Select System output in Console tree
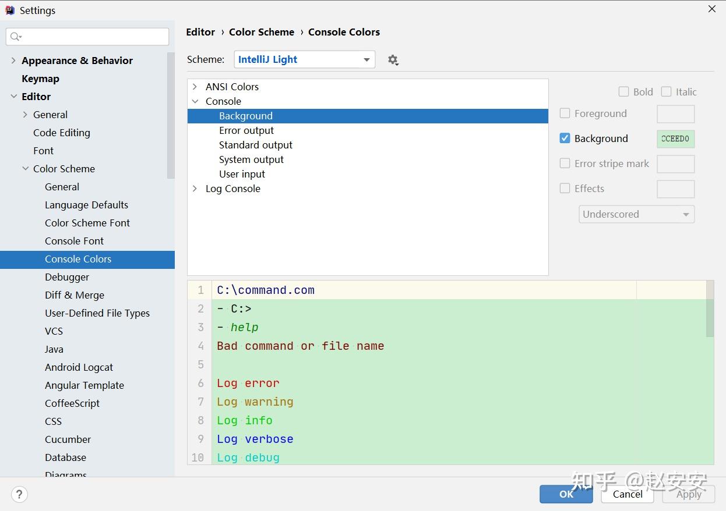This screenshot has width=726, height=511. 251,159
